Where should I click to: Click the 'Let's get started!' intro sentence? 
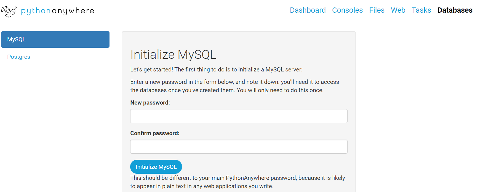coord(216,70)
